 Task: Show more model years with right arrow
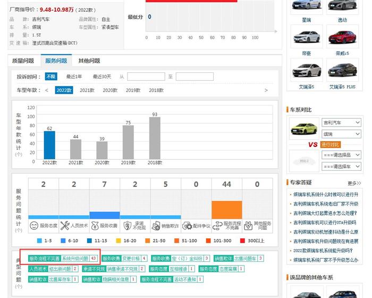point(266,90)
